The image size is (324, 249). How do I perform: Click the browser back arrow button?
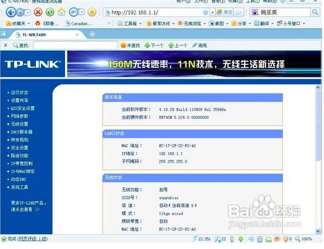(10, 12)
